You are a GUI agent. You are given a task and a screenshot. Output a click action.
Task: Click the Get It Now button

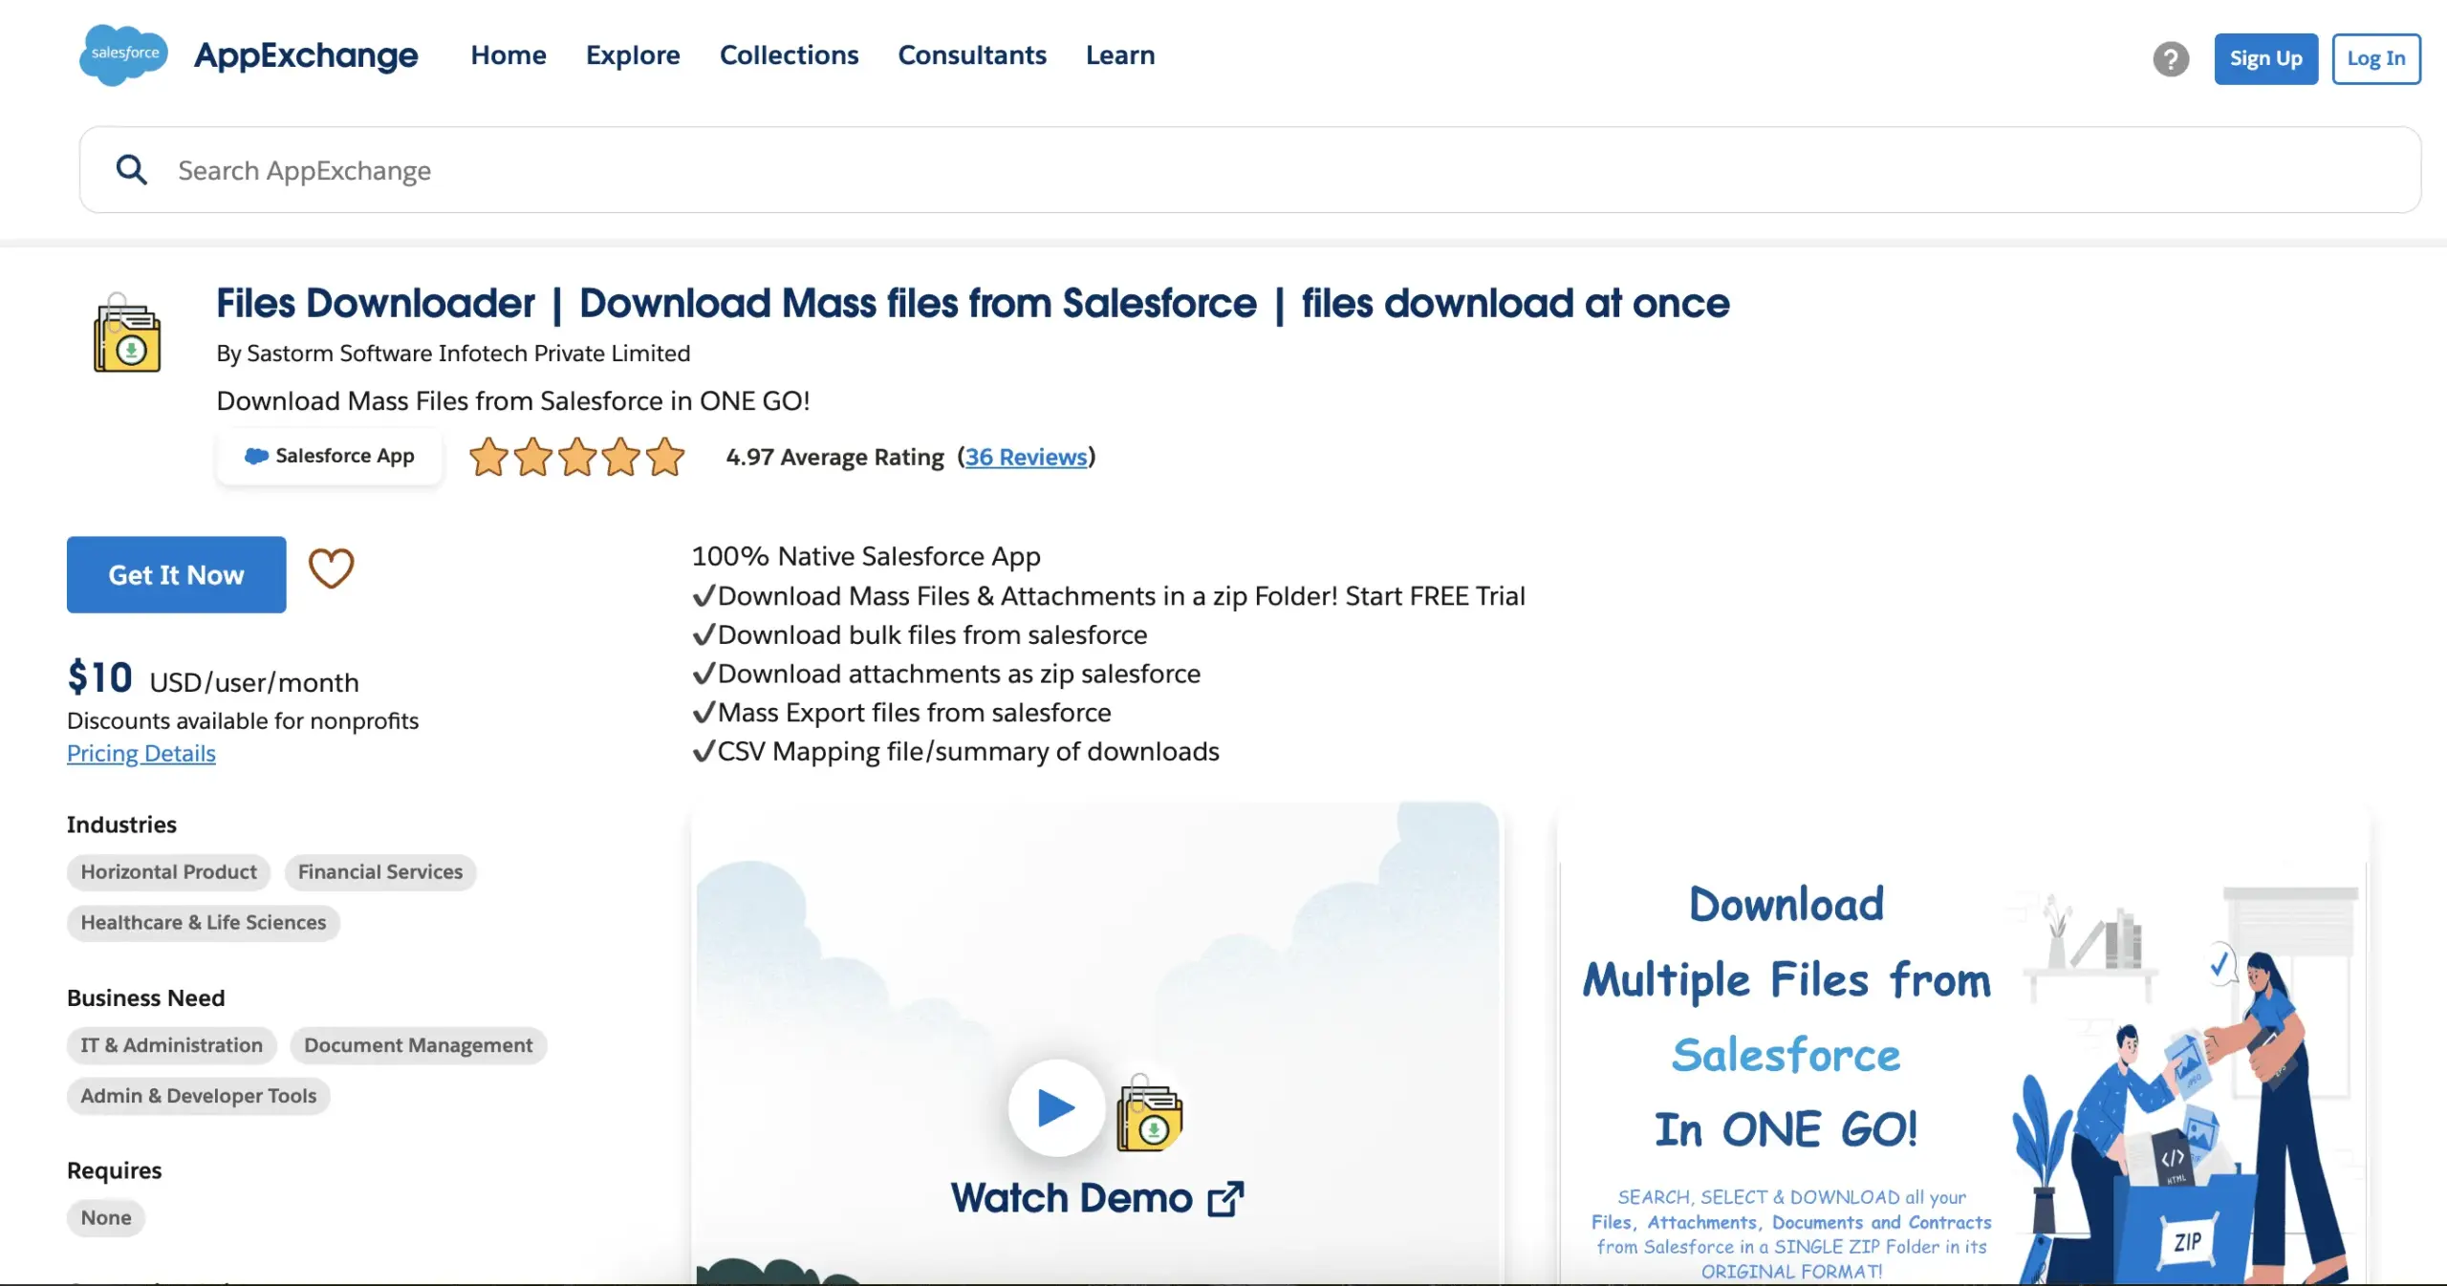click(176, 575)
